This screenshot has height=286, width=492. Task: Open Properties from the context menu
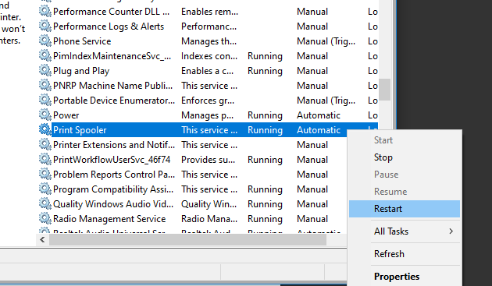[405, 277]
